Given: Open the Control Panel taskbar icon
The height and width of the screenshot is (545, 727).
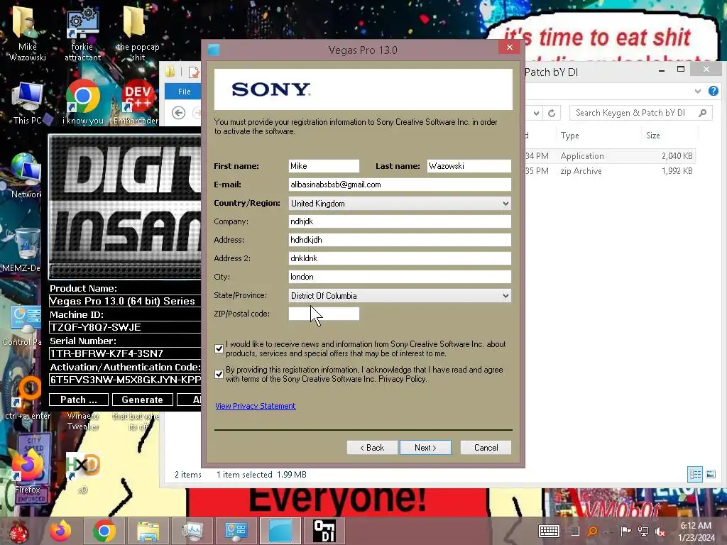Looking at the screenshot, I should (236, 531).
